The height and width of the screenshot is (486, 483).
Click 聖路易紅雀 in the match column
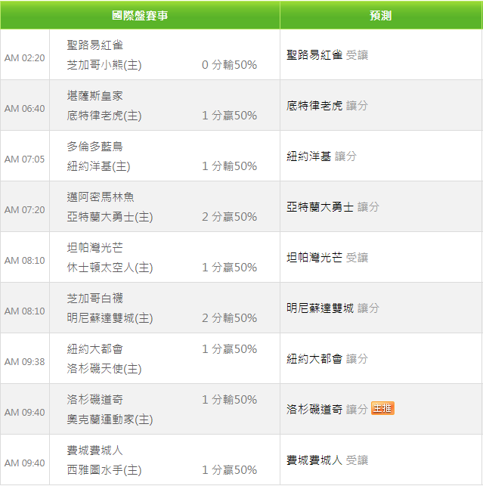95,45
